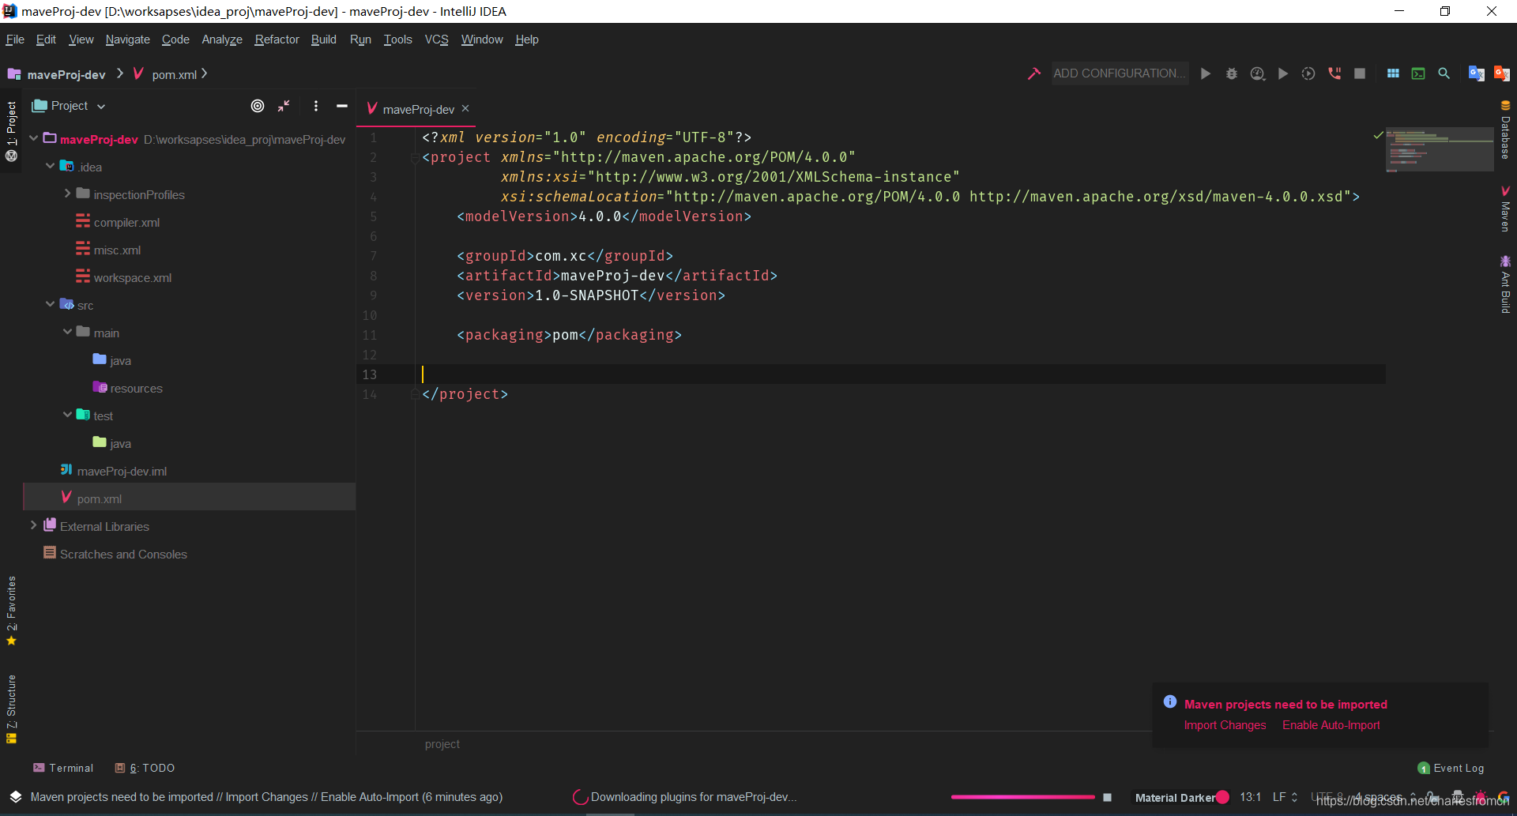
Task: Expand the inspectionProfiles folder
Action: point(67,194)
